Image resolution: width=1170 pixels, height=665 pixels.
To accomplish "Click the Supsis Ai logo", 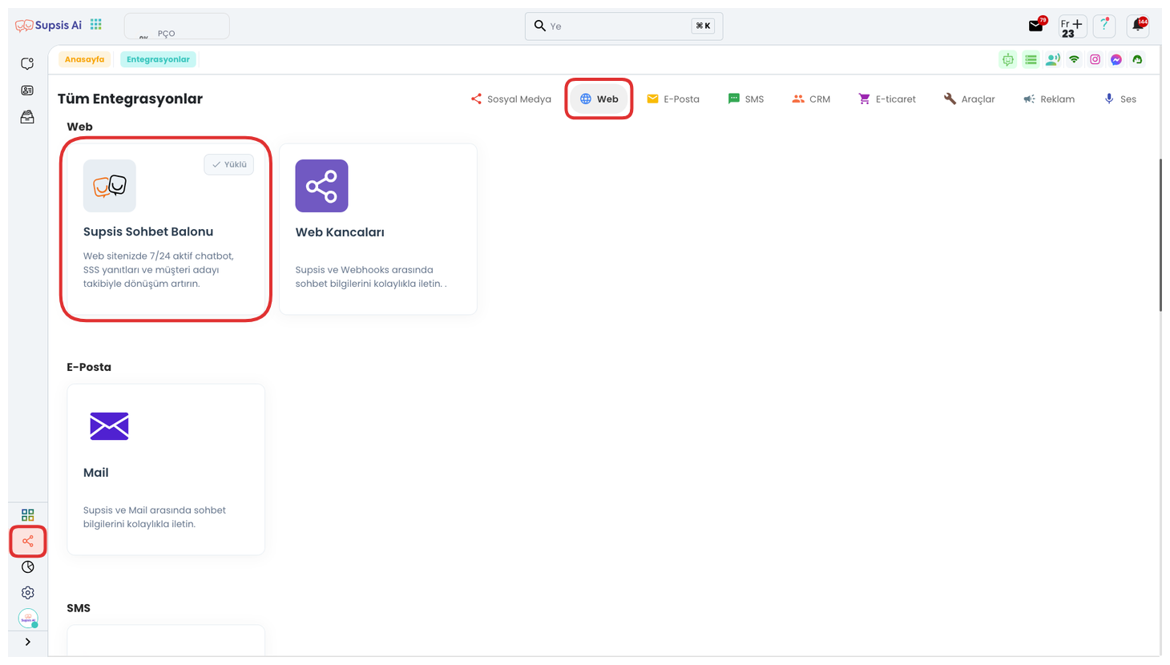I will [x=49, y=26].
